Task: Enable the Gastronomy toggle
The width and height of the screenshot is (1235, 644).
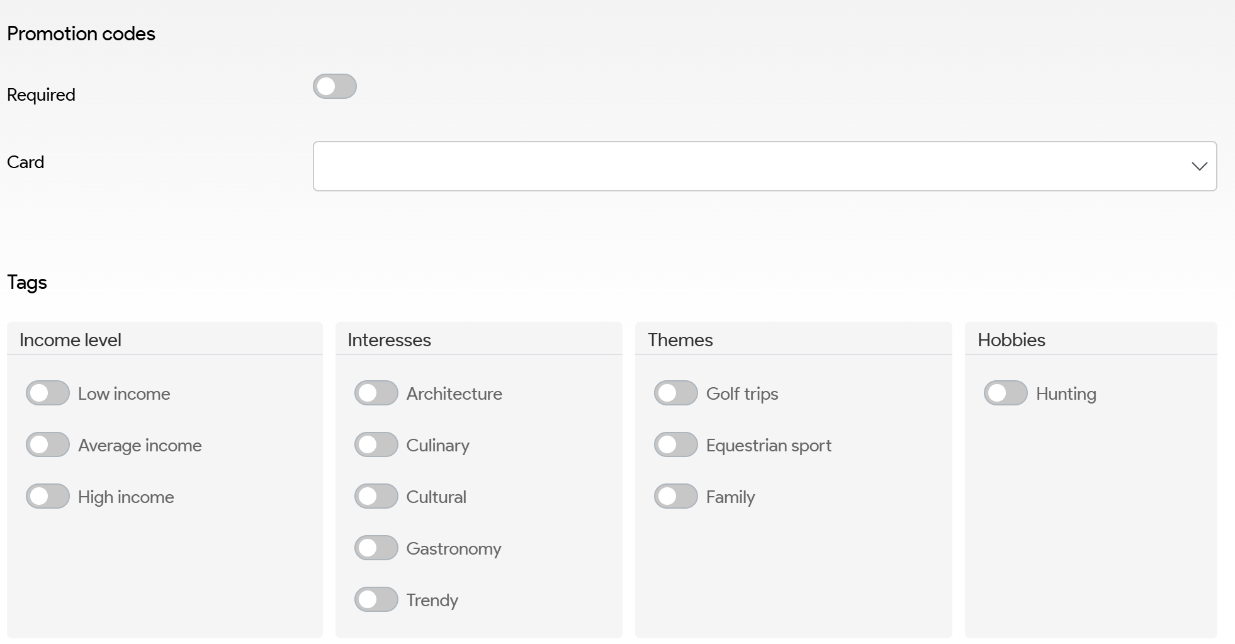Action: 376,548
